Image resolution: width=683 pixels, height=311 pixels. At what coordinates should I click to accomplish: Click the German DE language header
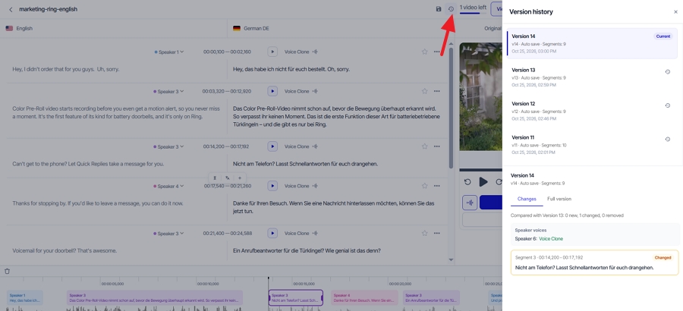(251, 28)
